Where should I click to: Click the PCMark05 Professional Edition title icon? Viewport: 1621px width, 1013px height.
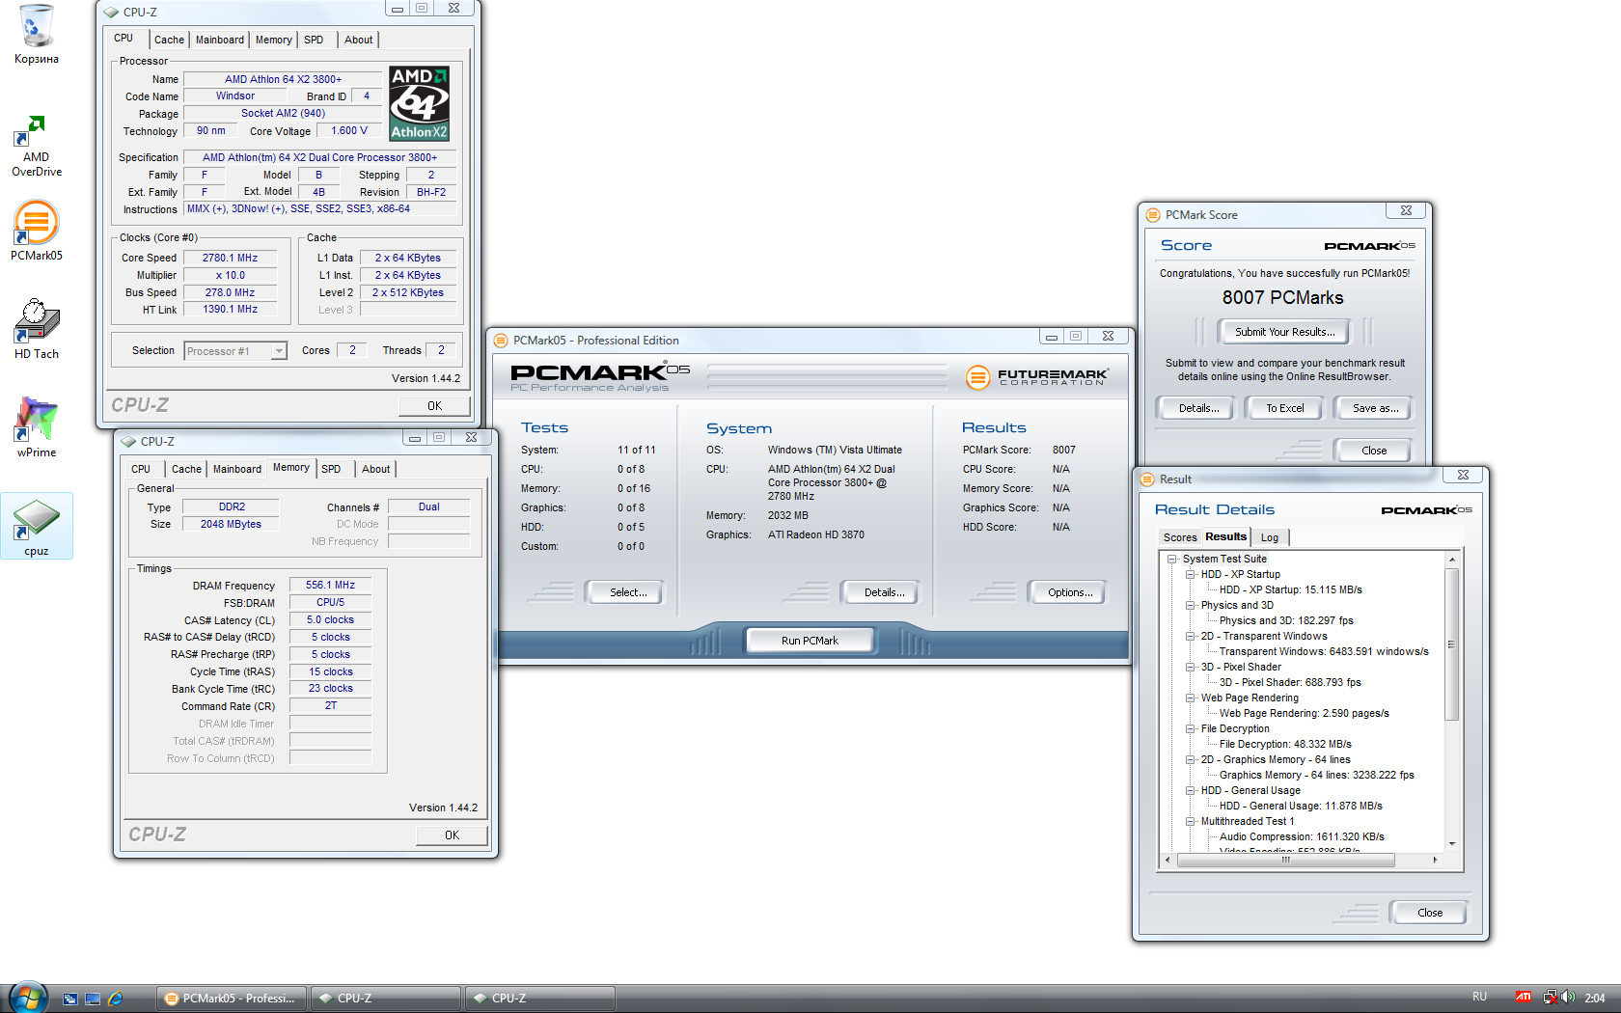pyautogui.click(x=501, y=341)
